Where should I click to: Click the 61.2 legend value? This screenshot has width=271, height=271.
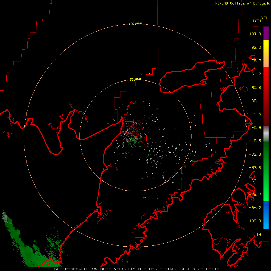click(256, 74)
